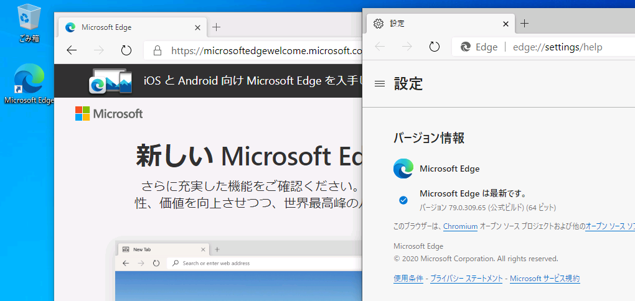This screenshot has height=301, width=635.
Task: Refresh the edge://settings/help page
Action: point(435,47)
